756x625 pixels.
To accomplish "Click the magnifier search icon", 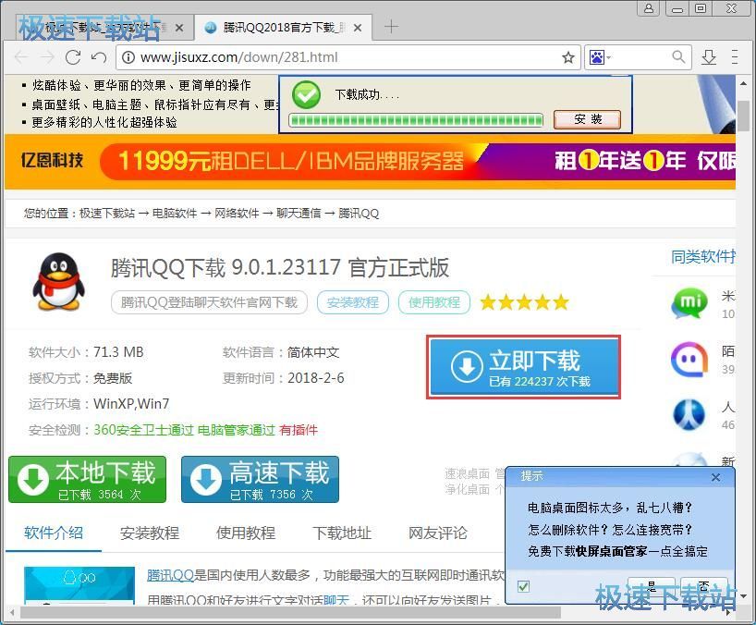I will click(678, 57).
